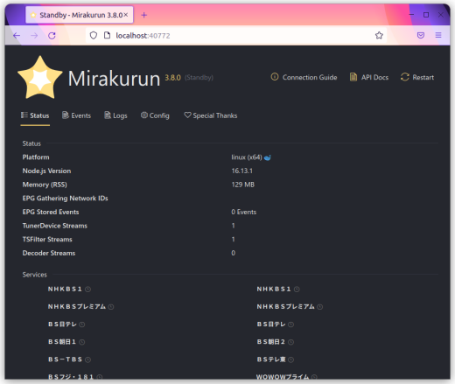The image size is (455, 384).
Task: Open tracking protection shield icon
Action: coord(94,36)
